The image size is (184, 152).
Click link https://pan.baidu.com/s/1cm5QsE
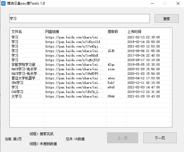pyautogui.click(x=72, y=55)
